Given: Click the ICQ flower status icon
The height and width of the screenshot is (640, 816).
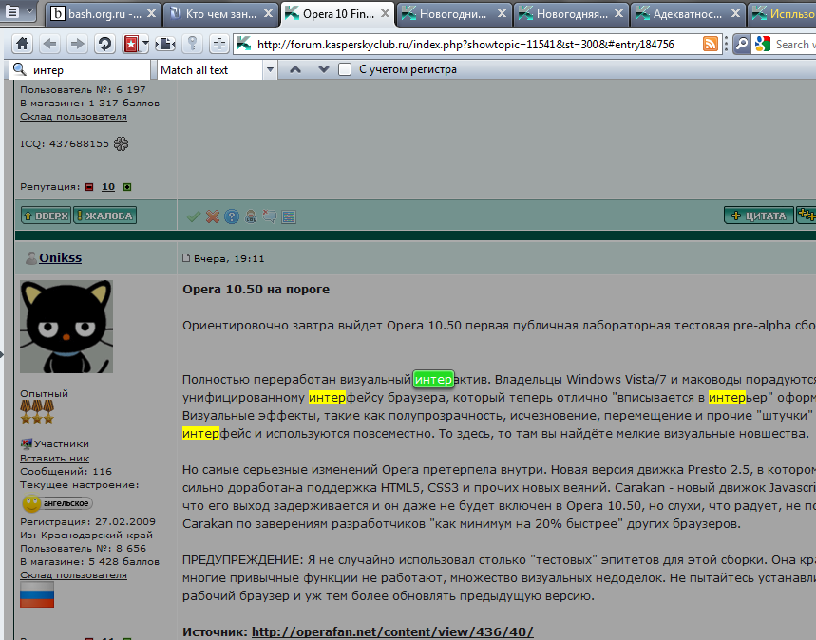Looking at the screenshot, I should pyautogui.click(x=122, y=143).
